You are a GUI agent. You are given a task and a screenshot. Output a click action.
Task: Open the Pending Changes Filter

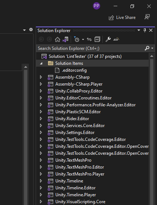(76, 39)
